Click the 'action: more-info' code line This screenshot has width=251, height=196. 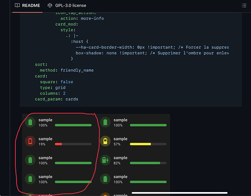(82, 18)
